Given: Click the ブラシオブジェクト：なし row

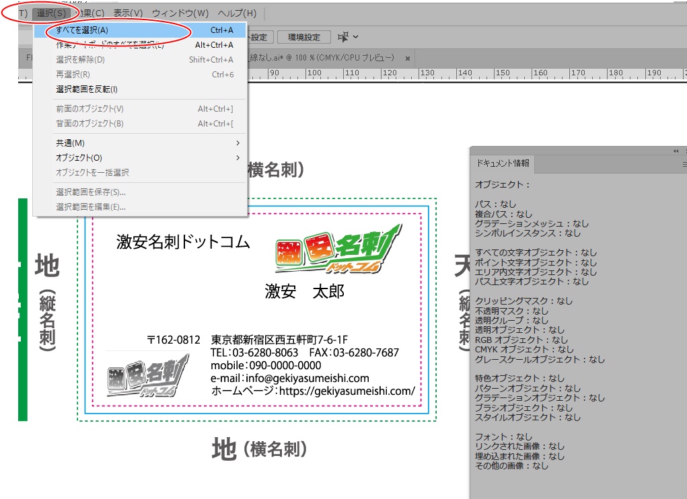Looking at the screenshot, I should pos(524,408).
